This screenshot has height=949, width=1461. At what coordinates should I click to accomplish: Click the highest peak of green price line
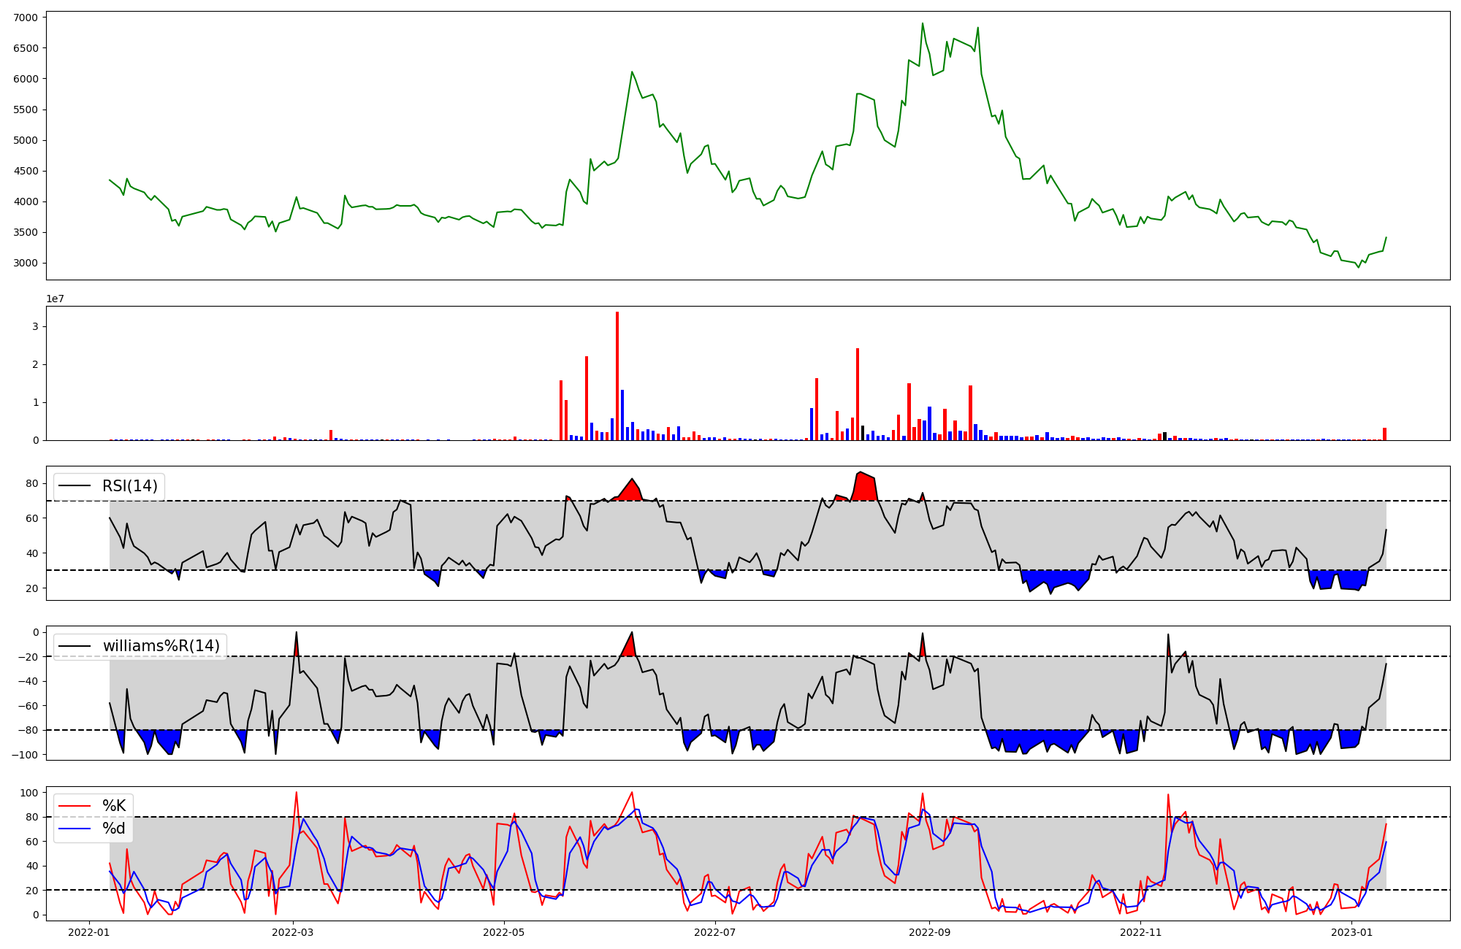(923, 23)
